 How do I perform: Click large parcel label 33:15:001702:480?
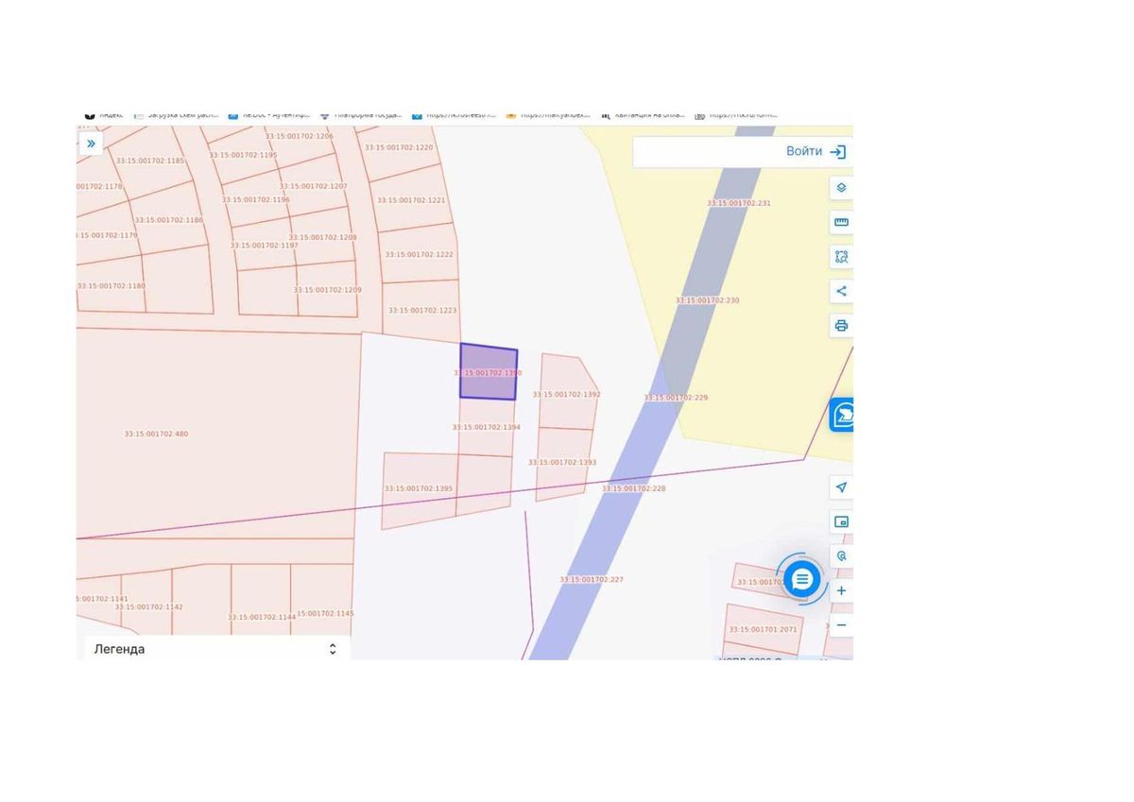156,434
